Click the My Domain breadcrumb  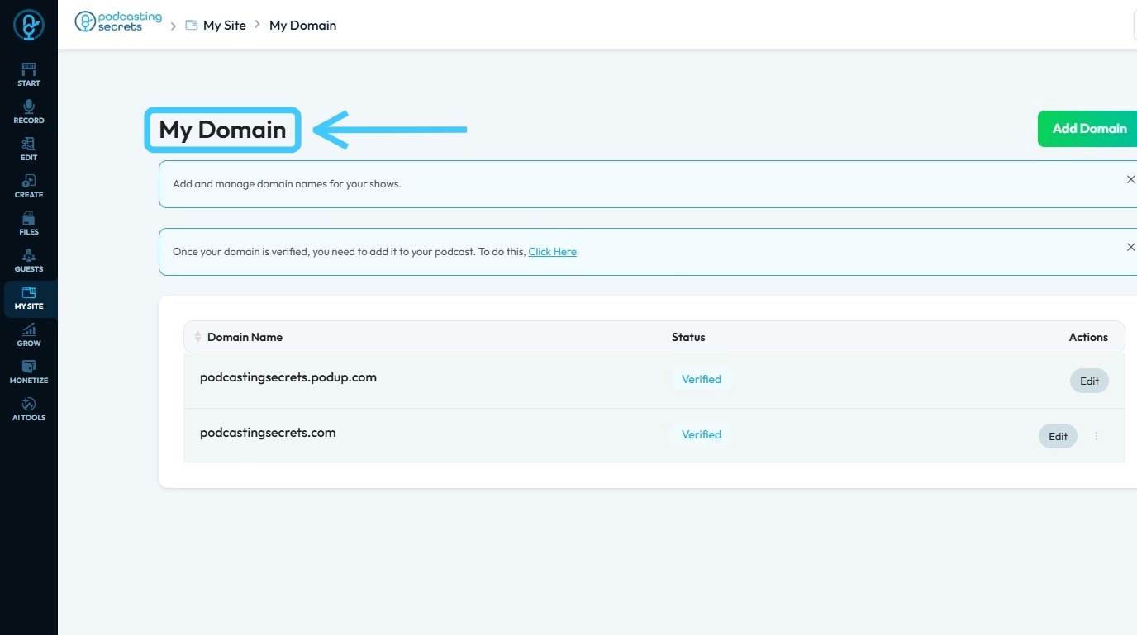[302, 26]
